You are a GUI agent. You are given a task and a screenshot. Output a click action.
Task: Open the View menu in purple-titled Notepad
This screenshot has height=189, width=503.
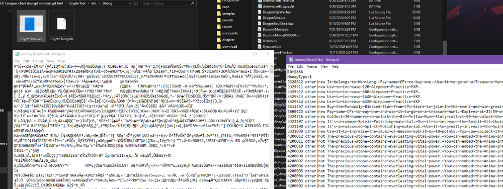click(324, 67)
